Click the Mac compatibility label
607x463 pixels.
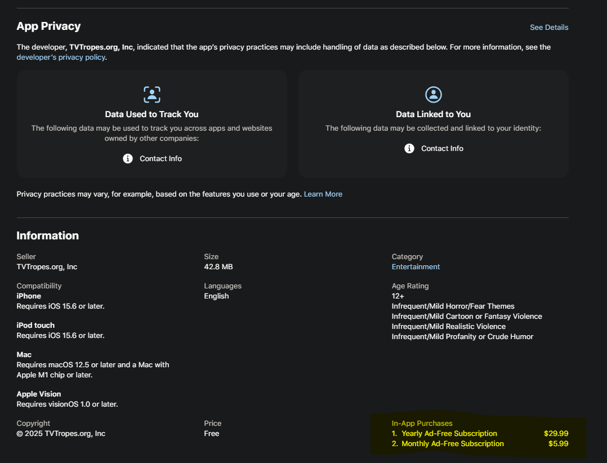click(x=24, y=355)
